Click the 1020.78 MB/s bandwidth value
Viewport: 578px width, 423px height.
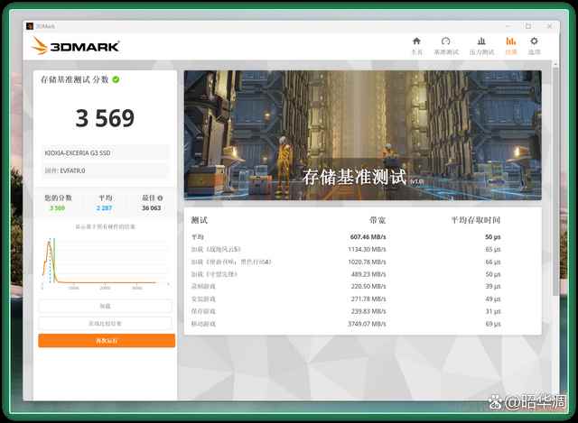(367, 262)
